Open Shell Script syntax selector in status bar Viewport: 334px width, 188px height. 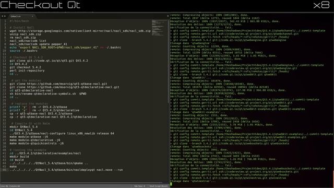click(x=159, y=186)
